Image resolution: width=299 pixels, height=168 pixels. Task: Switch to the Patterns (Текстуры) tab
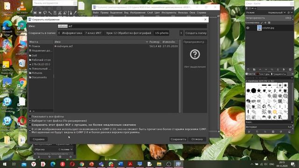click(x=263, y=74)
